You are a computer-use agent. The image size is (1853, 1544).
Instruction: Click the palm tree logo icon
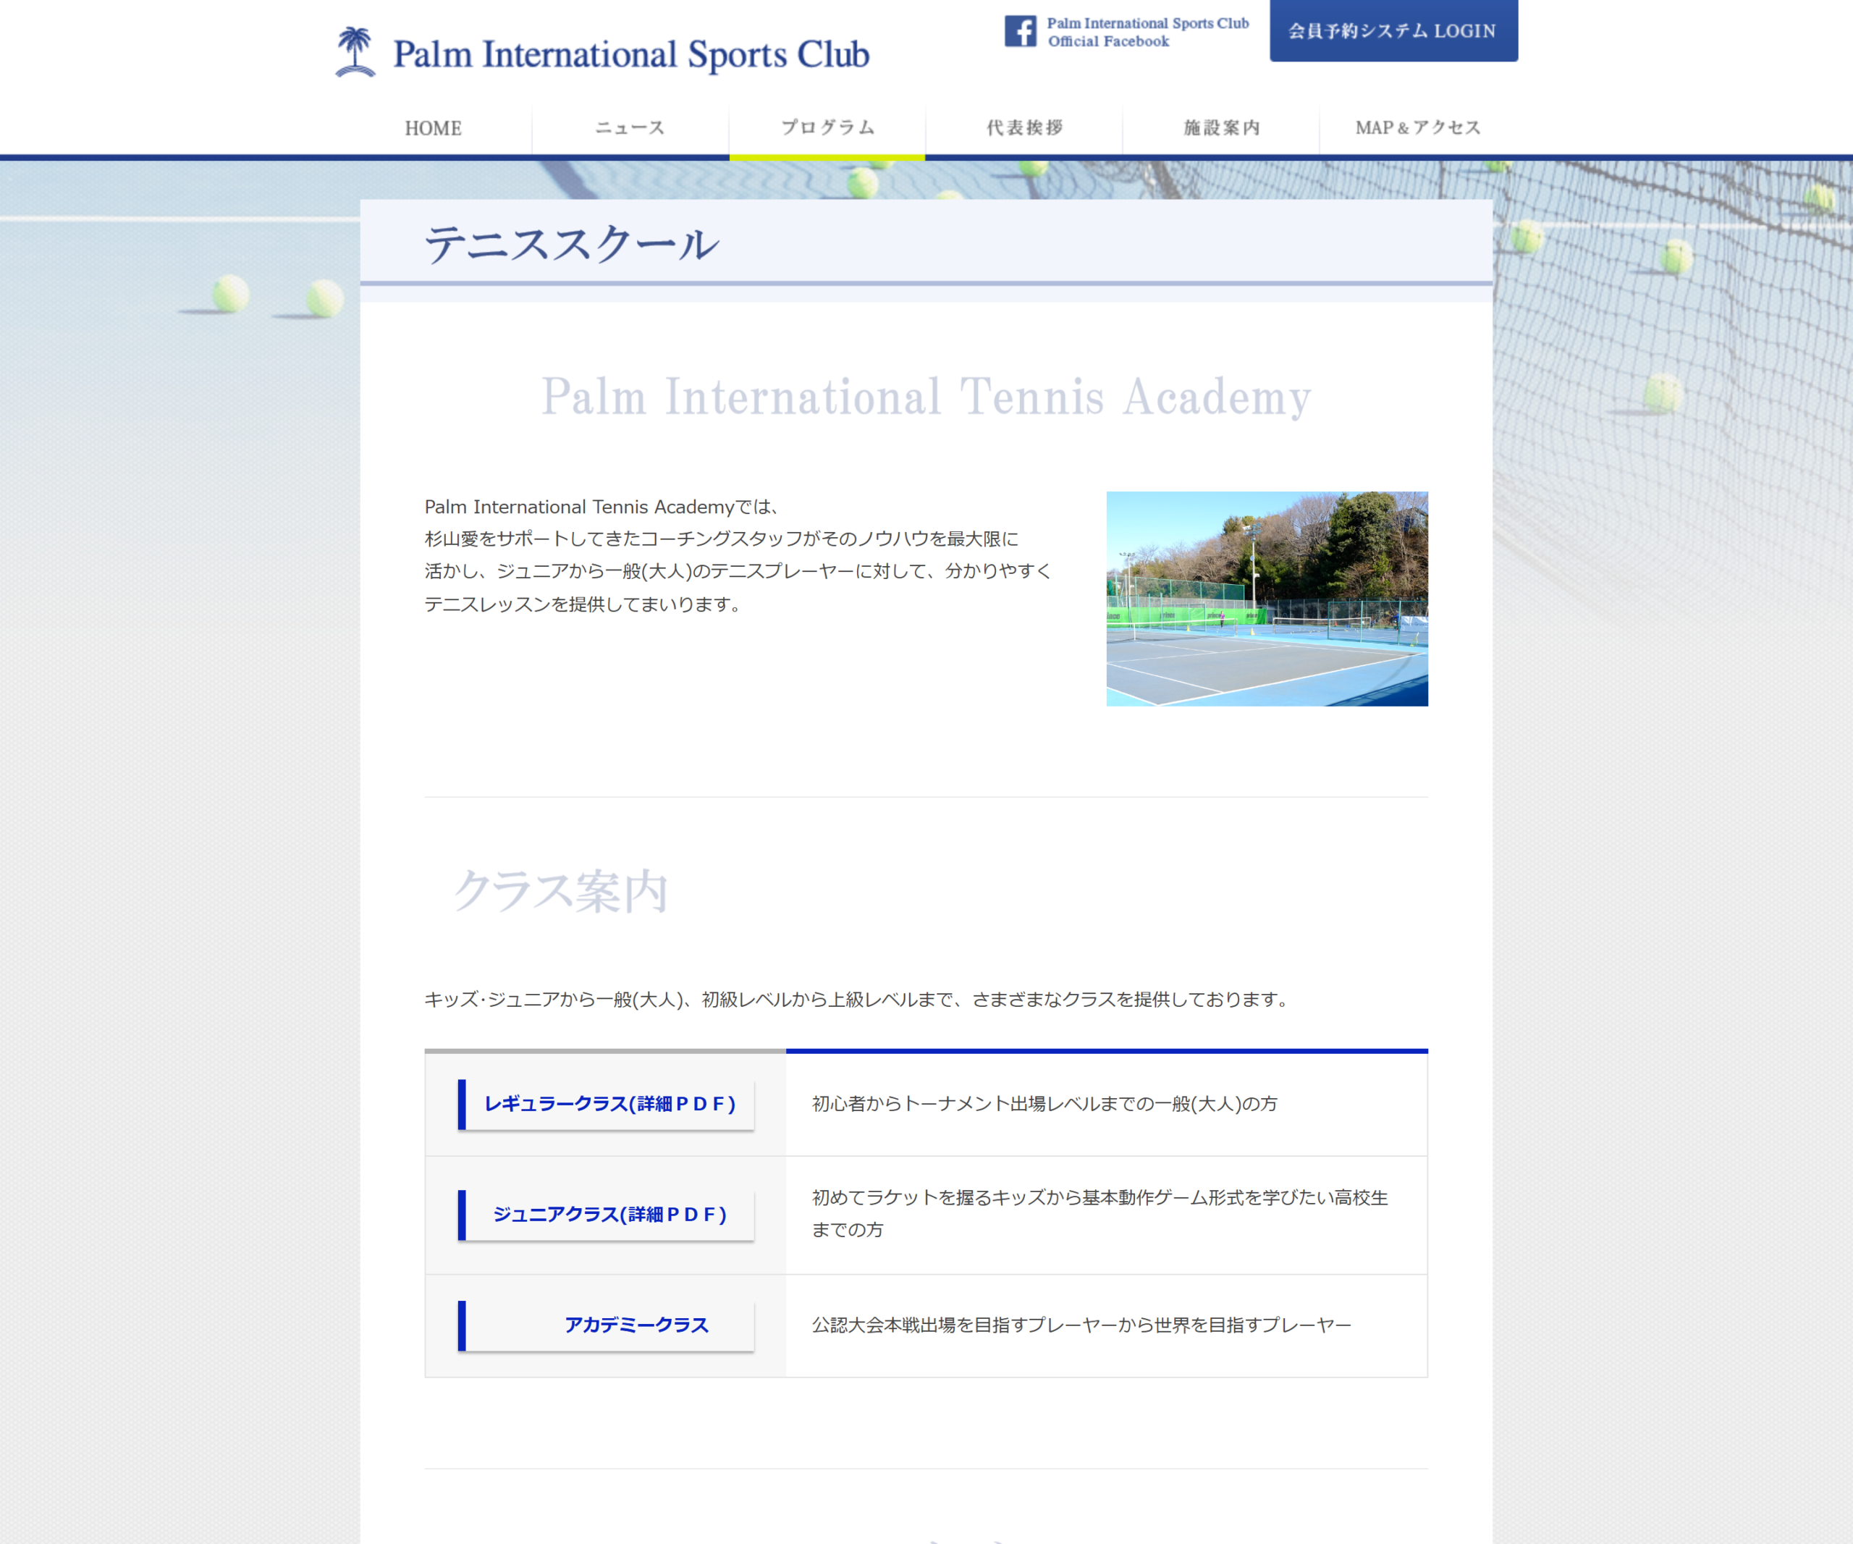[355, 52]
